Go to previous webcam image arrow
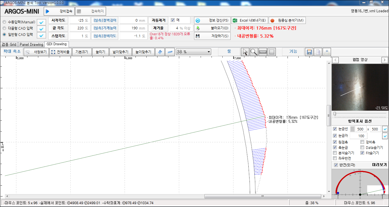The width and height of the screenshot is (389, 207). click(336, 60)
